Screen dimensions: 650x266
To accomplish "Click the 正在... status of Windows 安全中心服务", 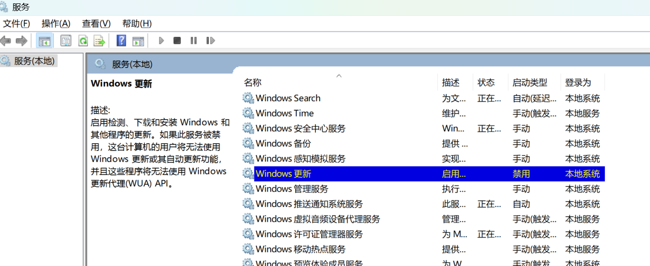I will (x=489, y=128).
